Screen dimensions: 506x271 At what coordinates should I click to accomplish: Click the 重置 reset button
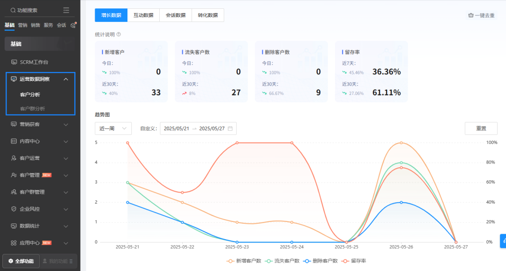481,128
